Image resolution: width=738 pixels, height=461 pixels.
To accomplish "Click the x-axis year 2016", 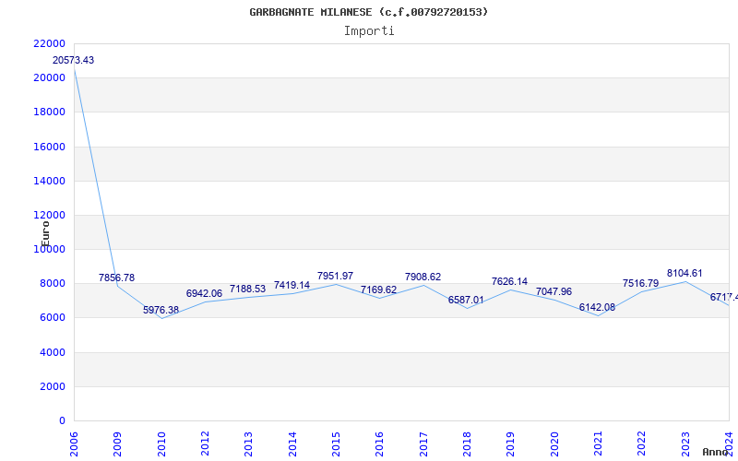I will 379,444.
